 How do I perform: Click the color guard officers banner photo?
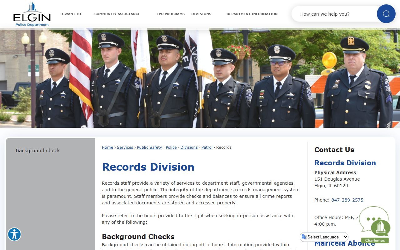(200, 78)
